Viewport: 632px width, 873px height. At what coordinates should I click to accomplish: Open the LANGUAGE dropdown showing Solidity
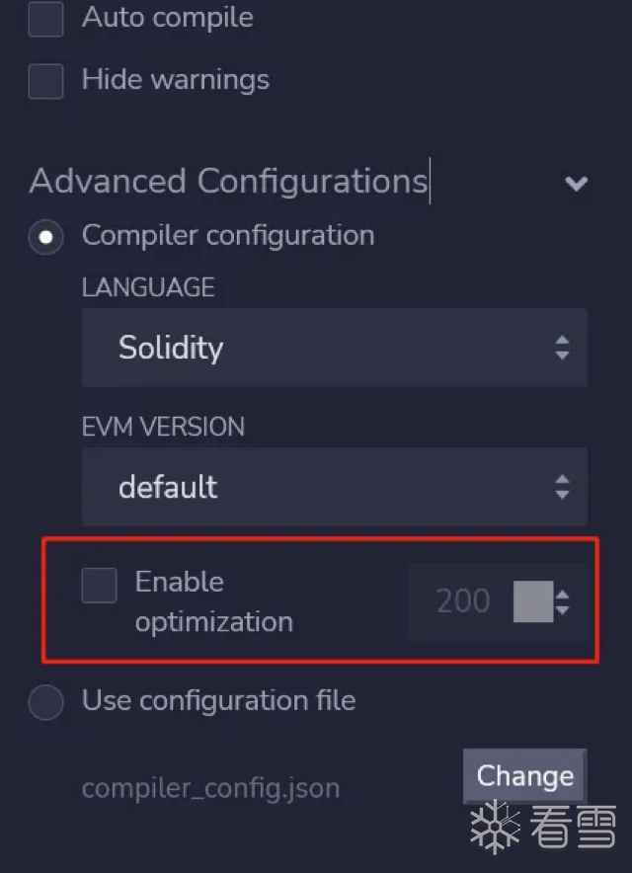coord(334,348)
